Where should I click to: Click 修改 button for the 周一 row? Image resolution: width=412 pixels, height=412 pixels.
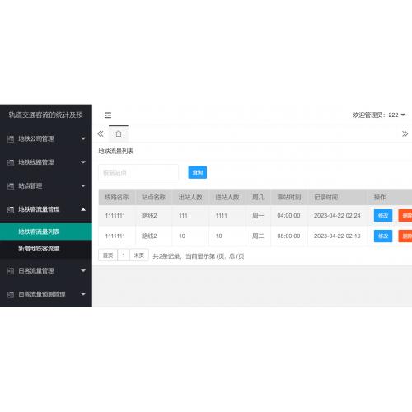pyautogui.click(x=383, y=216)
